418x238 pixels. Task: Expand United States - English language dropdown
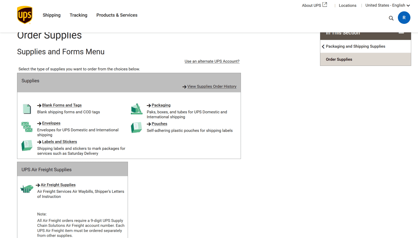click(x=387, y=5)
